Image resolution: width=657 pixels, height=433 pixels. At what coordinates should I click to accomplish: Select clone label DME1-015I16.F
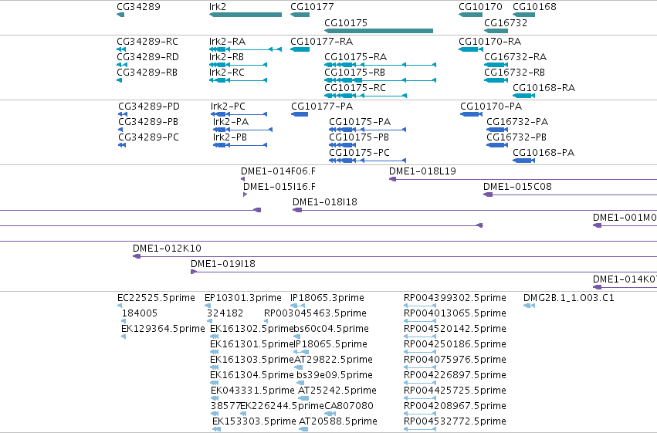pyautogui.click(x=279, y=187)
